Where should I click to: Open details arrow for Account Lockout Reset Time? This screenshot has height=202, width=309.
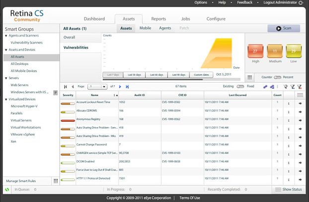coord(300,103)
